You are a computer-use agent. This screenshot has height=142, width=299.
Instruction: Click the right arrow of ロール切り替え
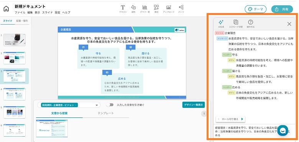coord(242,119)
